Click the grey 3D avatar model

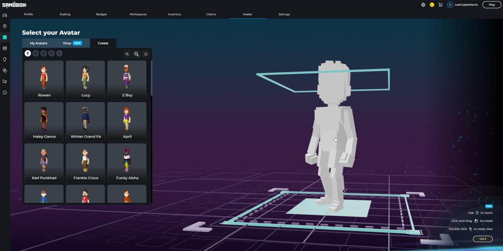click(332, 136)
